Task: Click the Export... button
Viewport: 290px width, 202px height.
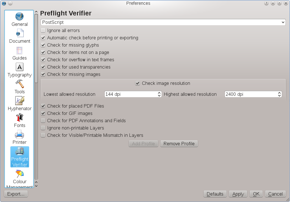Action: (16, 194)
